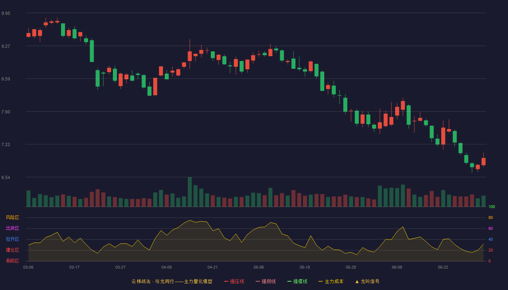The image size is (508, 290).
Task: Click the 03-17 date label
Action: (x=74, y=267)
